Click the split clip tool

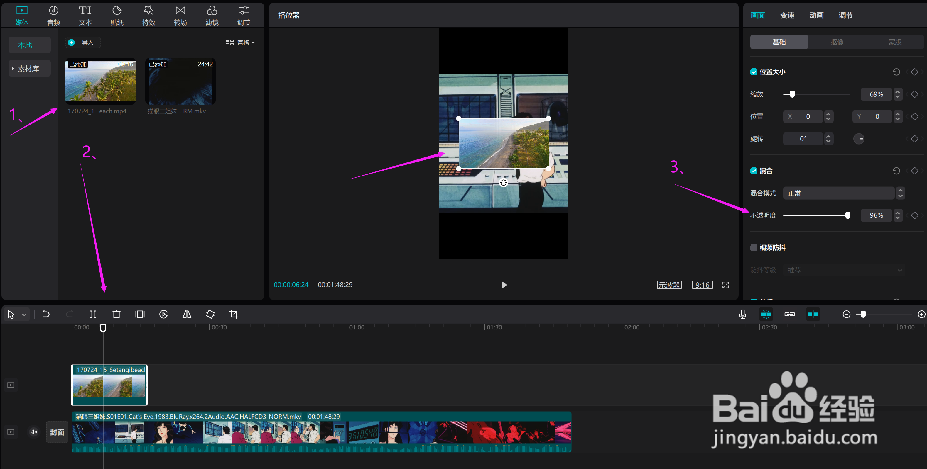point(93,314)
